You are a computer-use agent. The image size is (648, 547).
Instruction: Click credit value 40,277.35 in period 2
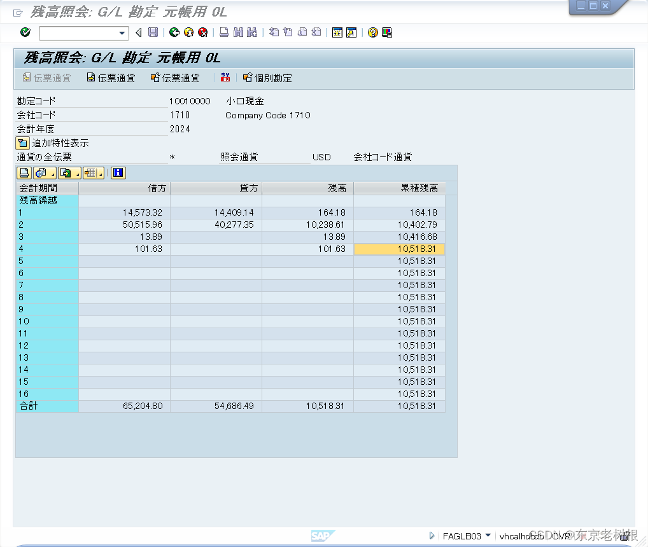[x=234, y=225]
